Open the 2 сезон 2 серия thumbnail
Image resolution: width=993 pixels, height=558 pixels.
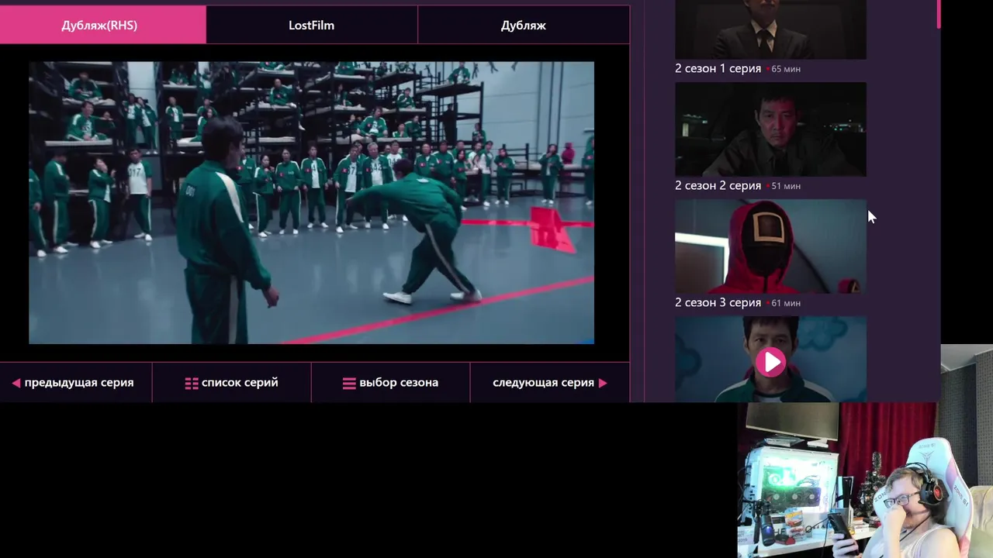click(770, 129)
